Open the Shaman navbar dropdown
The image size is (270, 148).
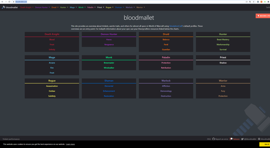119,7
